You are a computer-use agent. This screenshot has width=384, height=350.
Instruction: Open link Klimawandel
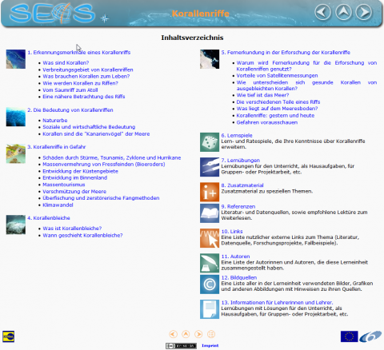tap(58, 205)
